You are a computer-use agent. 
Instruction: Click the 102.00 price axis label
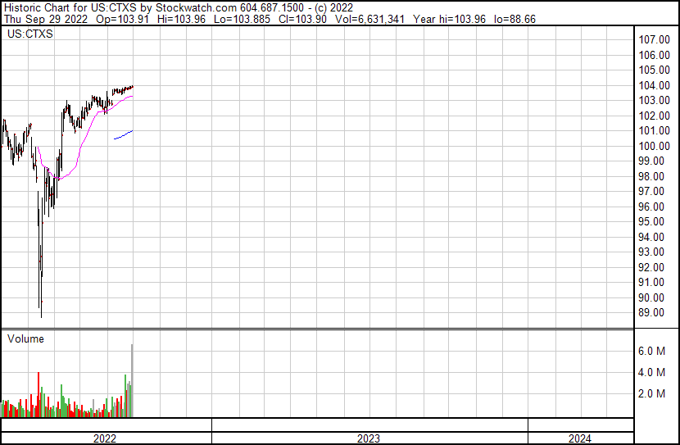(x=654, y=116)
